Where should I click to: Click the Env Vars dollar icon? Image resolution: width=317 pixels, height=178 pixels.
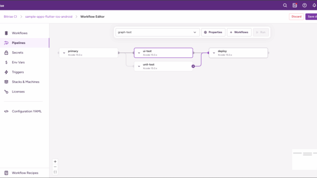6,62
